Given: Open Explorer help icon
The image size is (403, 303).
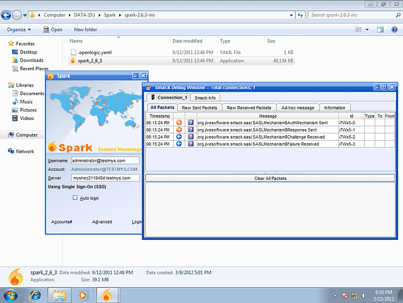Looking at the screenshot, I should coord(395,30).
